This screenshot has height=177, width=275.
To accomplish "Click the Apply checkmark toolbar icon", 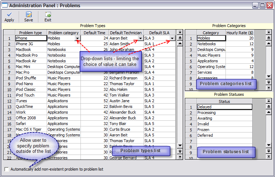I will (x=9, y=14).
